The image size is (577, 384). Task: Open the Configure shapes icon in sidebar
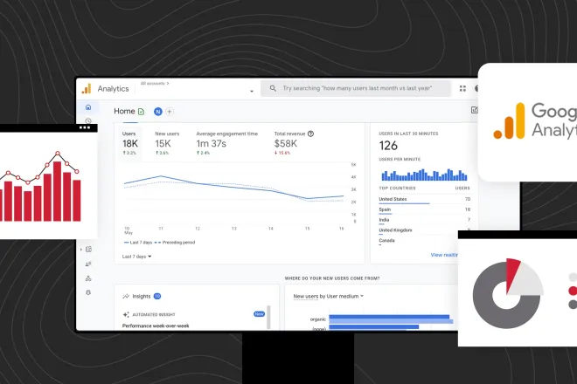point(88,278)
